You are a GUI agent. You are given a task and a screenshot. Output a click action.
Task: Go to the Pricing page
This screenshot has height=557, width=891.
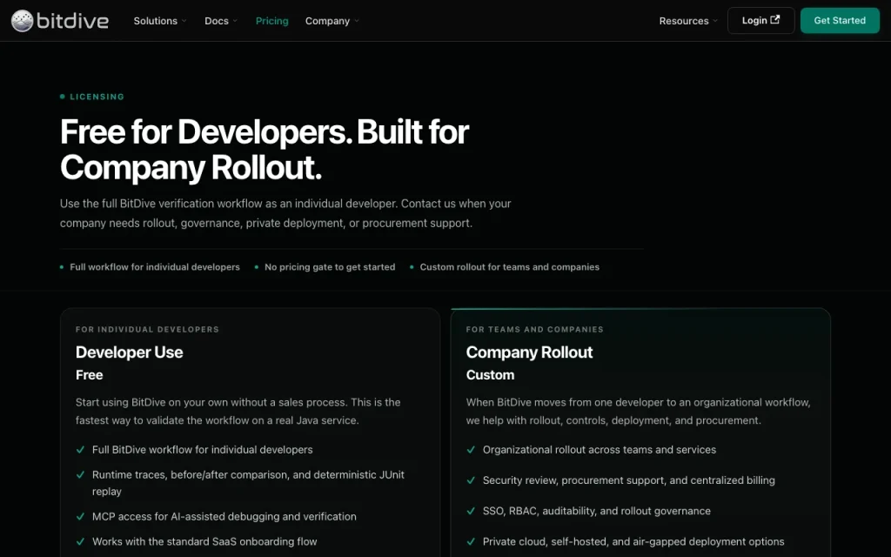click(272, 21)
